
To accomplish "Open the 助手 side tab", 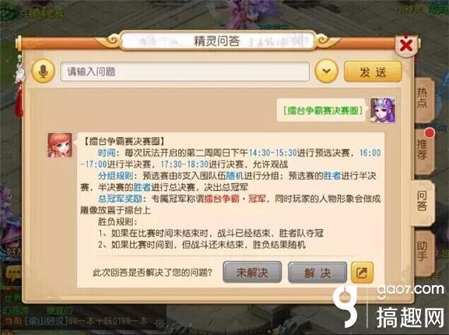I will 423,252.
